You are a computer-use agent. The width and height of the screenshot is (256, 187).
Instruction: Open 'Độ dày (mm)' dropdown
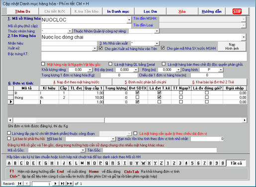click(x=136, y=70)
